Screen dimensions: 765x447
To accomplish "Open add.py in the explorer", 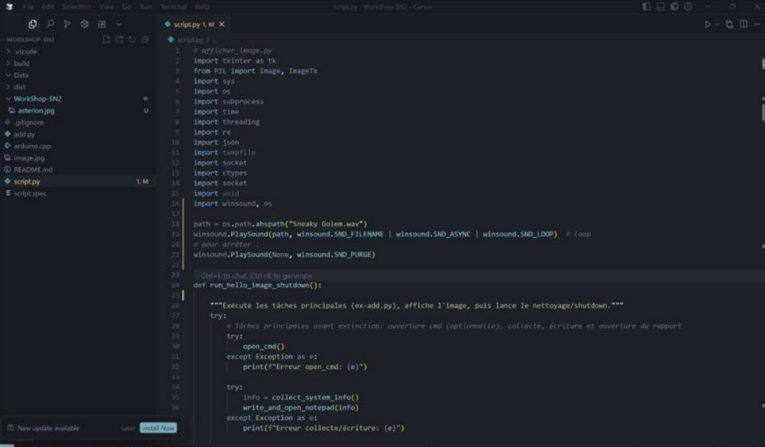I will tap(24, 134).
